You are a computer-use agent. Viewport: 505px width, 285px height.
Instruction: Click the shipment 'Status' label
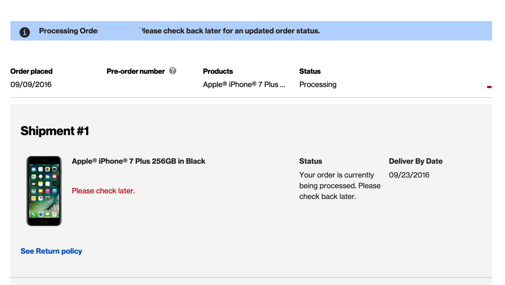311,161
